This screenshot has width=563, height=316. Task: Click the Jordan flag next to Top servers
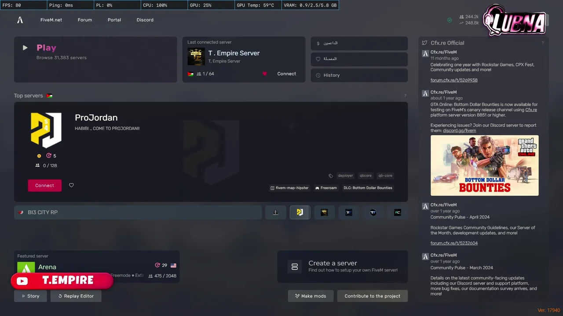[49, 96]
